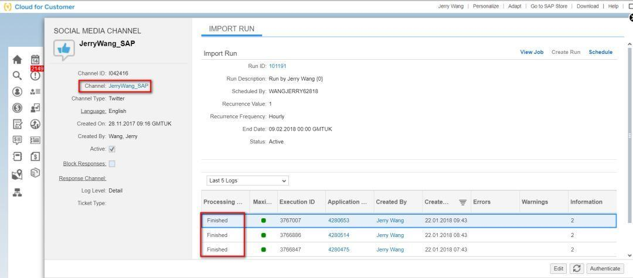Click Download in top menu
Screen dimensions: 633x278
tap(587, 6)
